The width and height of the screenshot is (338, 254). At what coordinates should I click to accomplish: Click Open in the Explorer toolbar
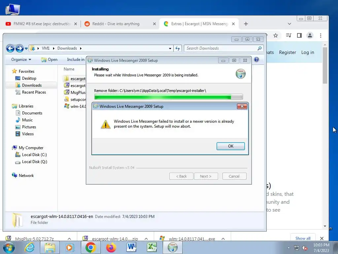50,60
